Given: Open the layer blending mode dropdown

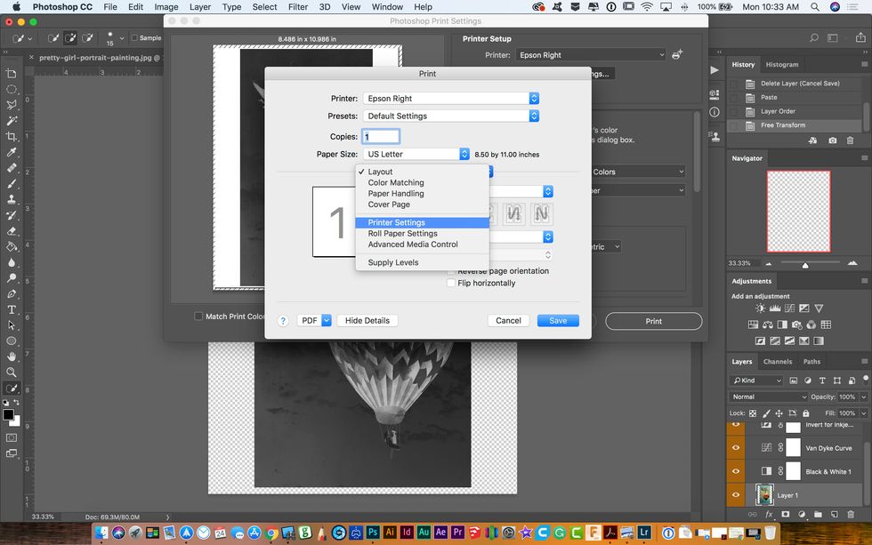Looking at the screenshot, I should point(761,397).
